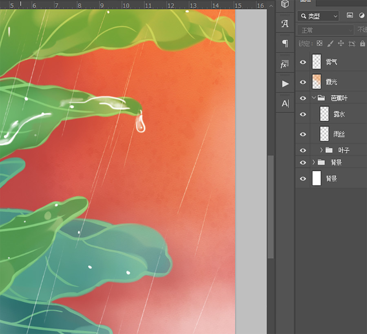Select the 露水 layer thumbnail
Screen dimensions: 367x334
(324, 114)
